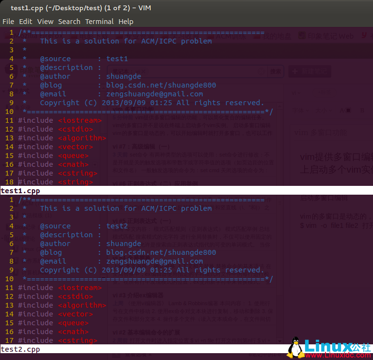Click the blog URL in test2.cpp pane

tap(161, 252)
